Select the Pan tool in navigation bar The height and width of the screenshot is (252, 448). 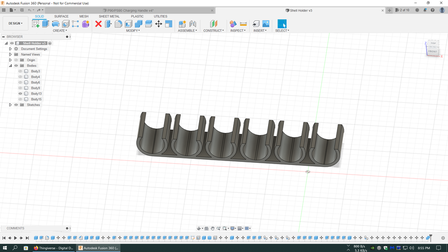point(213,228)
